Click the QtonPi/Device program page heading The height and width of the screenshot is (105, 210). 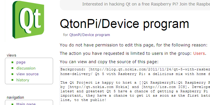124,24
